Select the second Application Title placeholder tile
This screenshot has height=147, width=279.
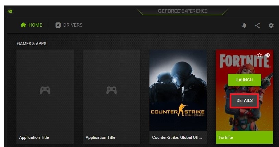(x=111, y=97)
